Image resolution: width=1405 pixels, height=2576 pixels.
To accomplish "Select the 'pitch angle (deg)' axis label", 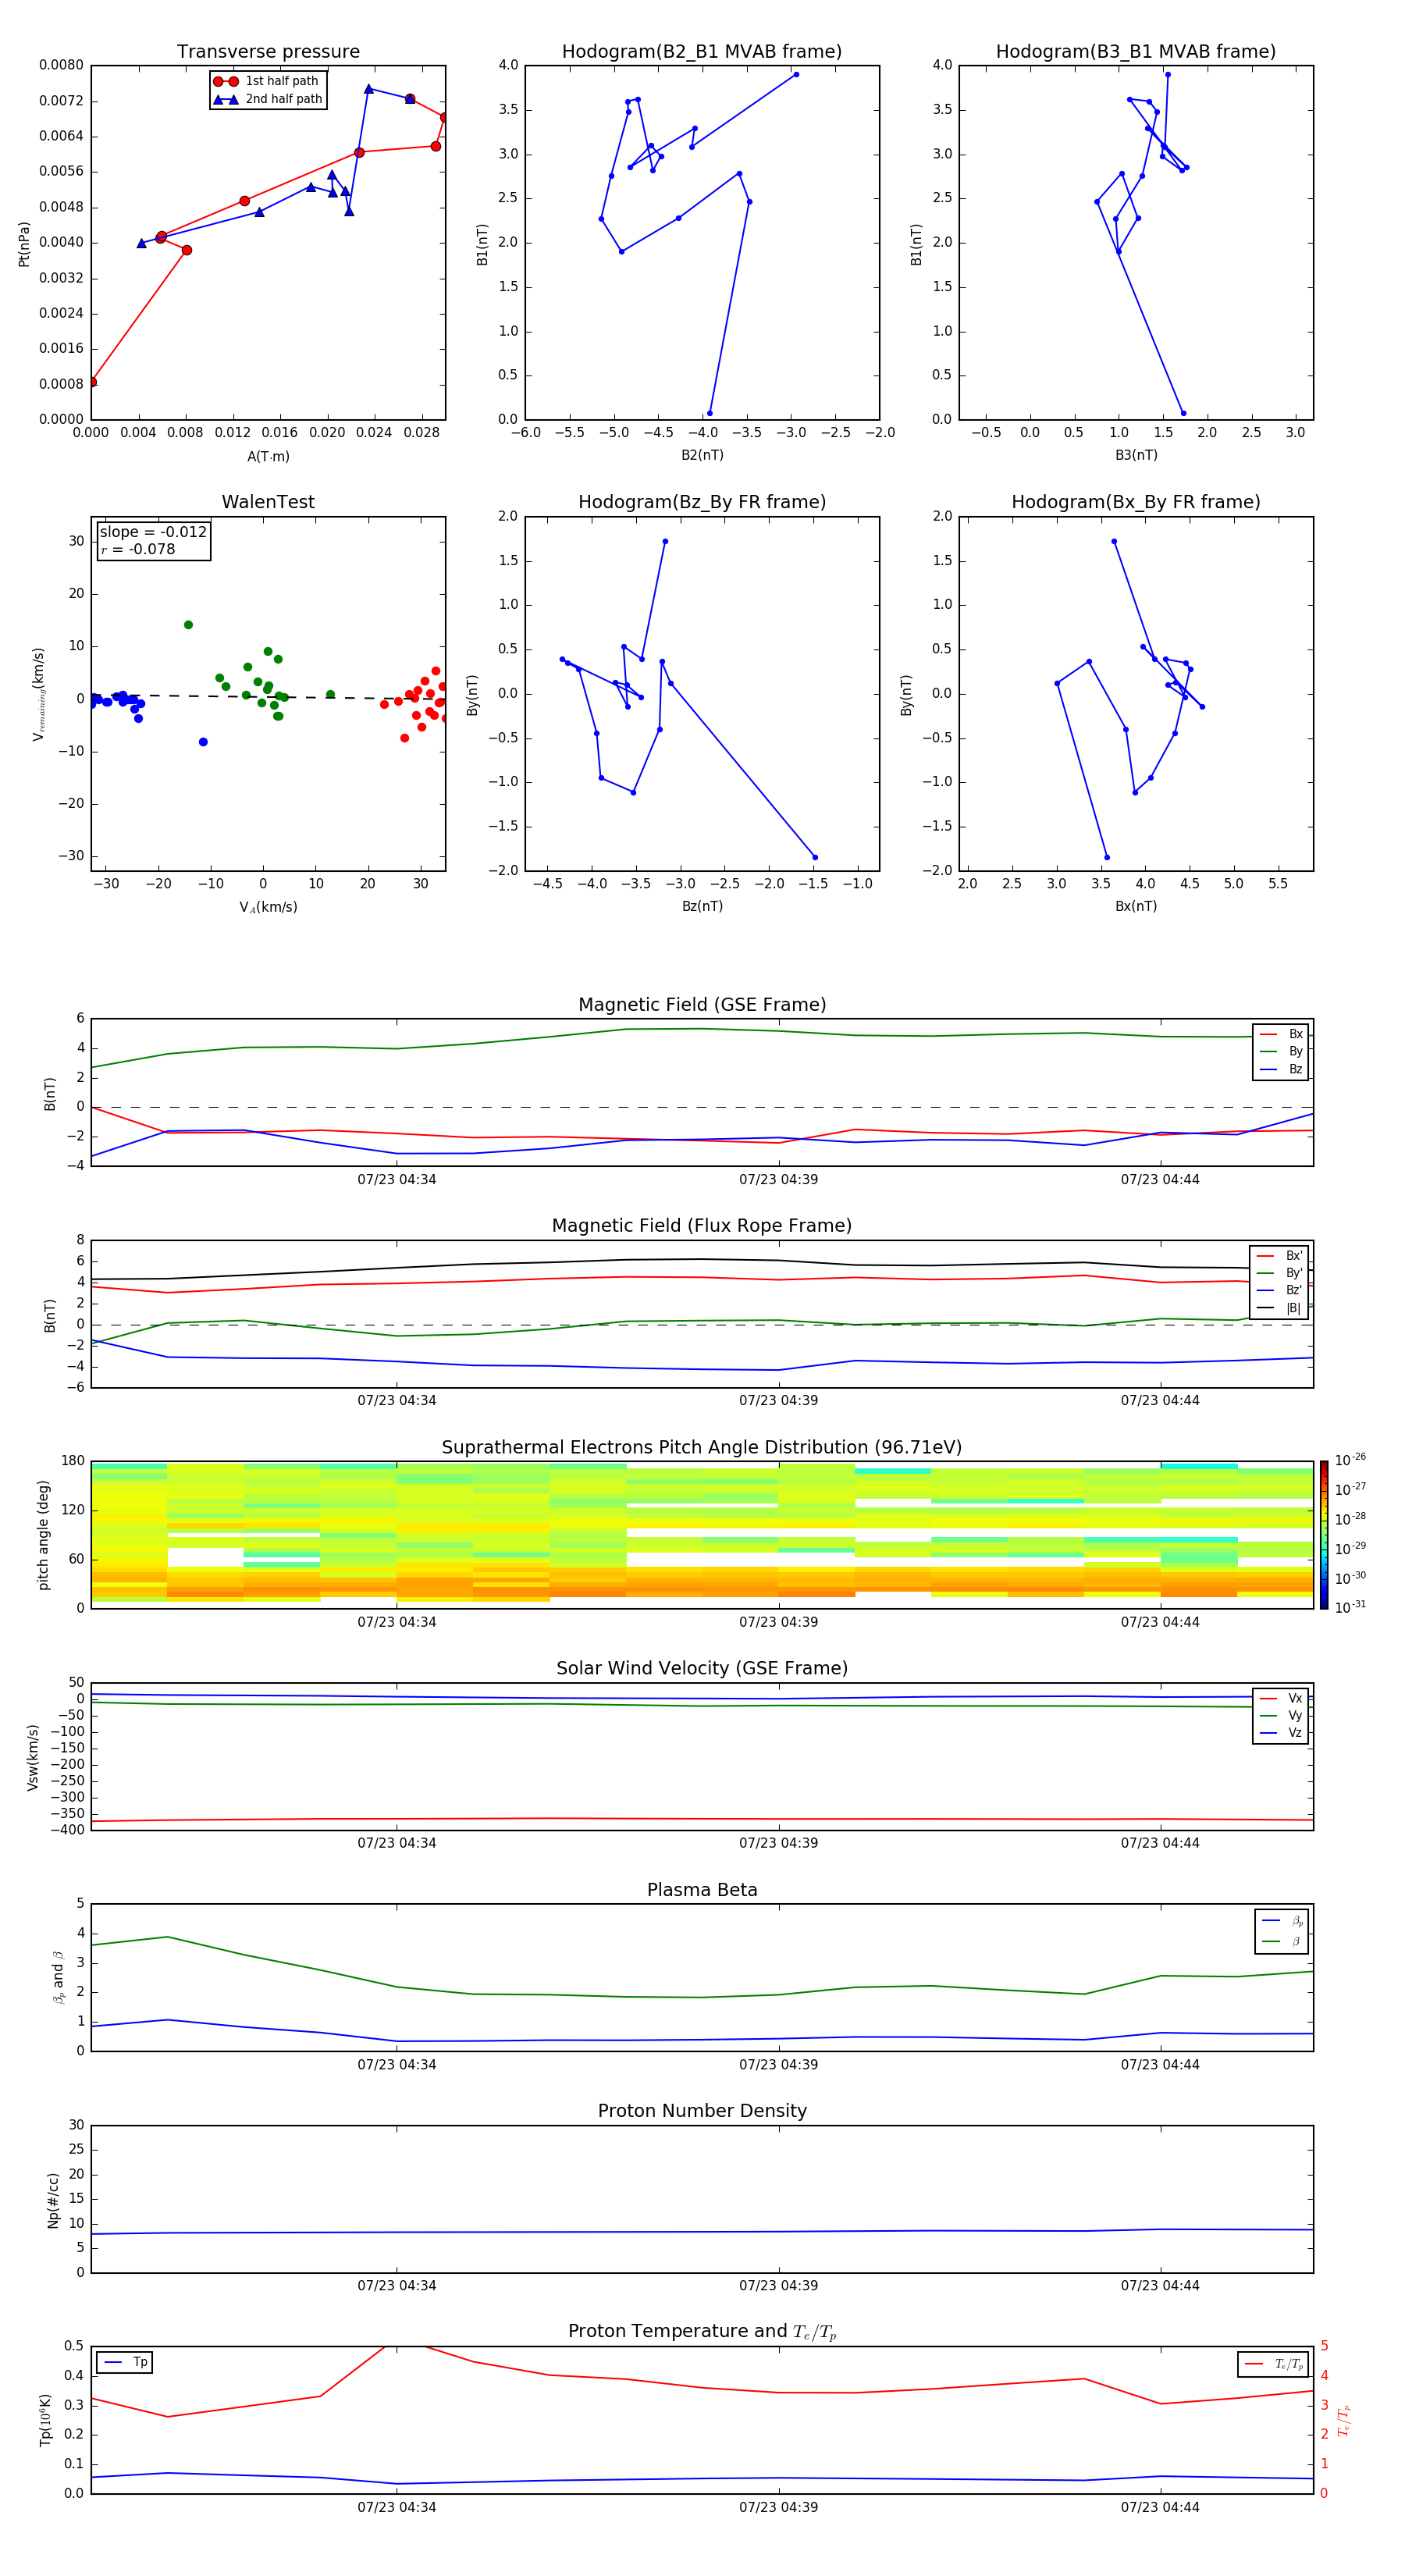I will [x=43, y=1535].
